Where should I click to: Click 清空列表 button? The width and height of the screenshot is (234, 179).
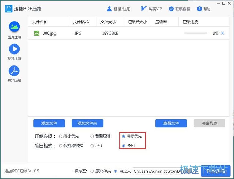pos(209,123)
